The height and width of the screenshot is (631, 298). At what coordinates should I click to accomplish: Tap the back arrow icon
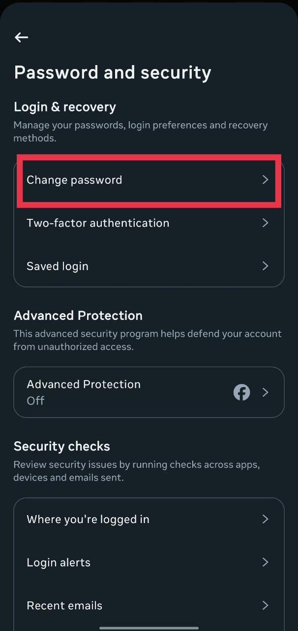21,37
